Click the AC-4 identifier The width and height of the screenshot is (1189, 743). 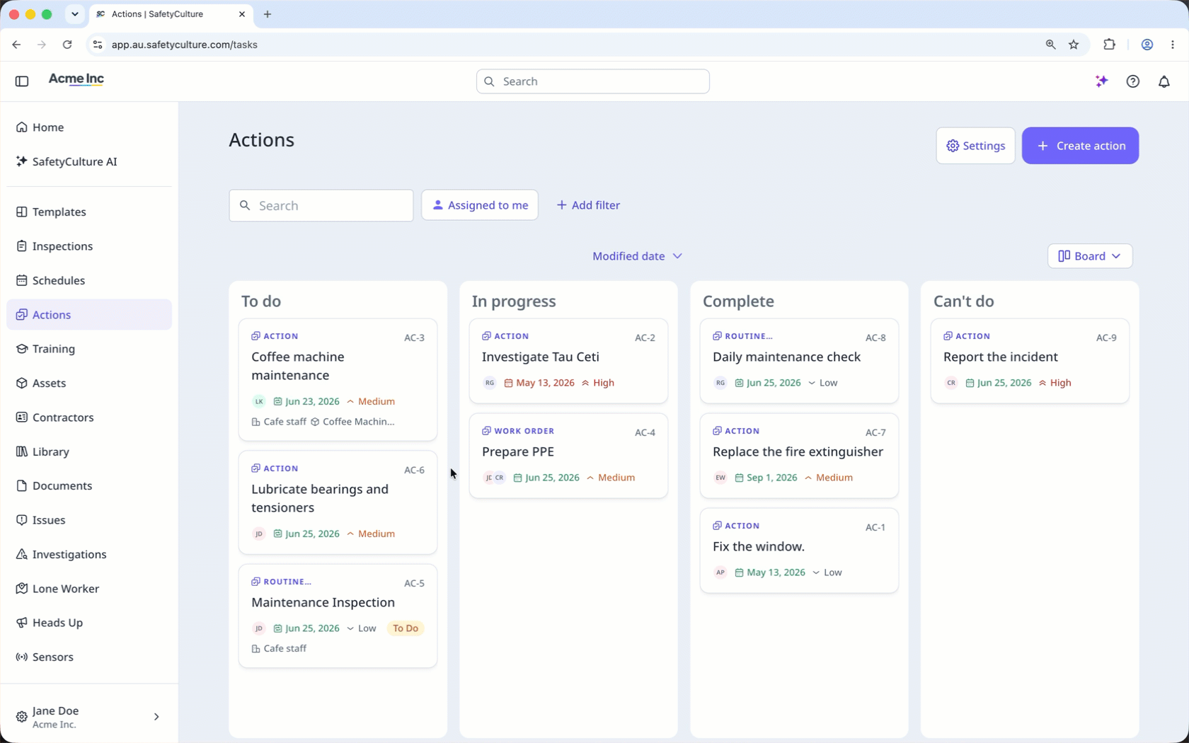[645, 432]
